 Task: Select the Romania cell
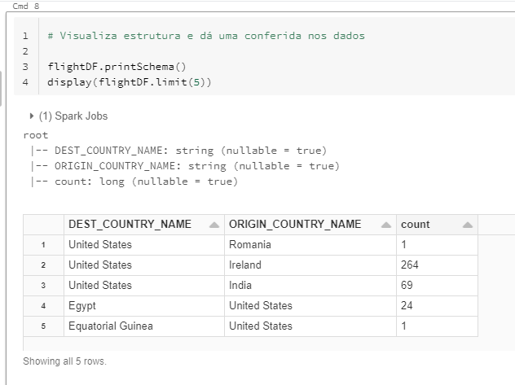coord(249,245)
